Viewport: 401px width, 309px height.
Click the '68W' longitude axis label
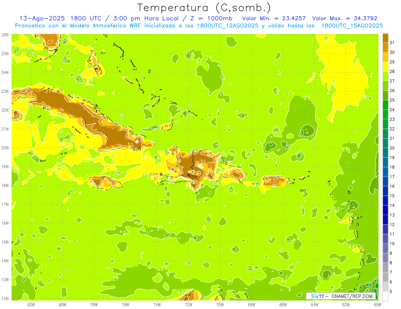(251, 304)
